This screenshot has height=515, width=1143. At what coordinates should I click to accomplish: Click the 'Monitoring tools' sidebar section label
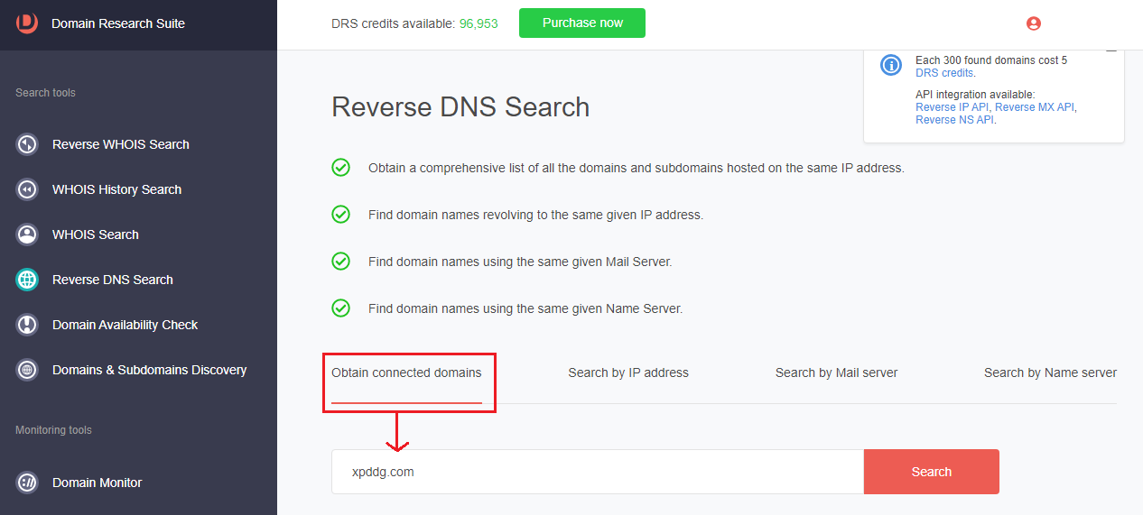pos(53,430)
